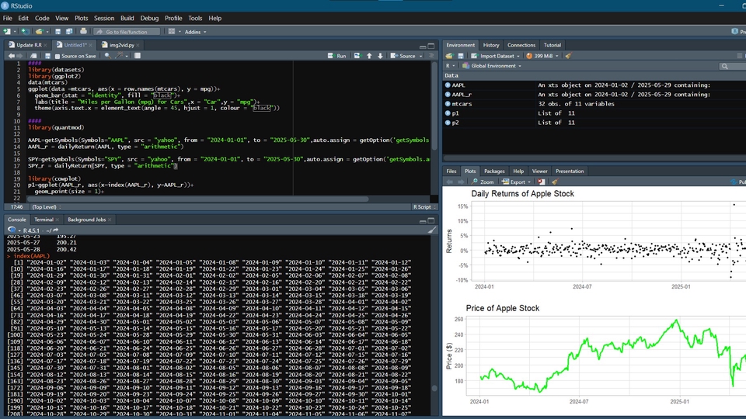Open the Addins dropdown
746x419 pixels.
point(193,31)
